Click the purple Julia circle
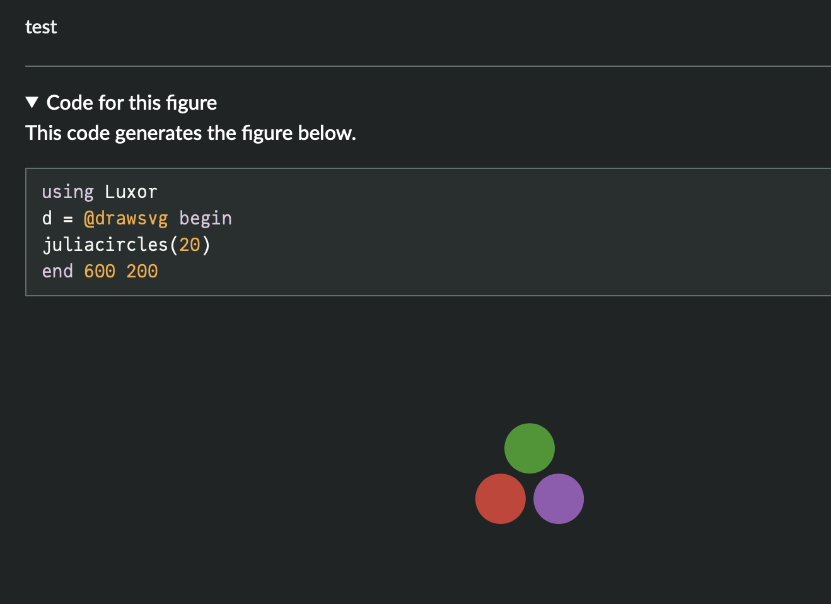Viewport: 831px width, 604px height. pyautogui.click(x=558, y=498)
